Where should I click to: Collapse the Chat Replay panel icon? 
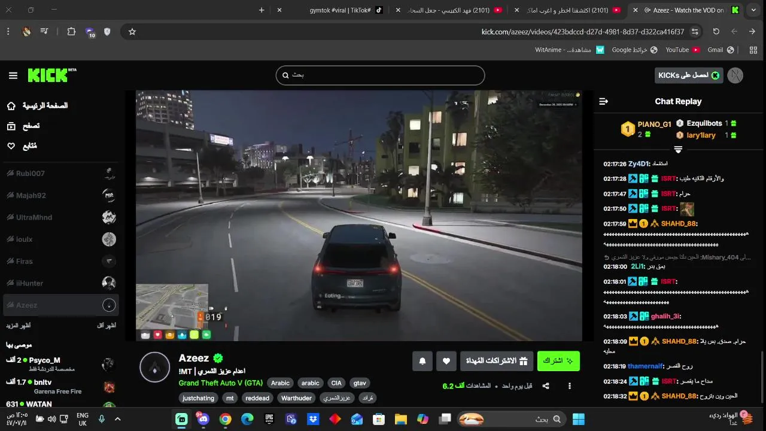point(603,102)
